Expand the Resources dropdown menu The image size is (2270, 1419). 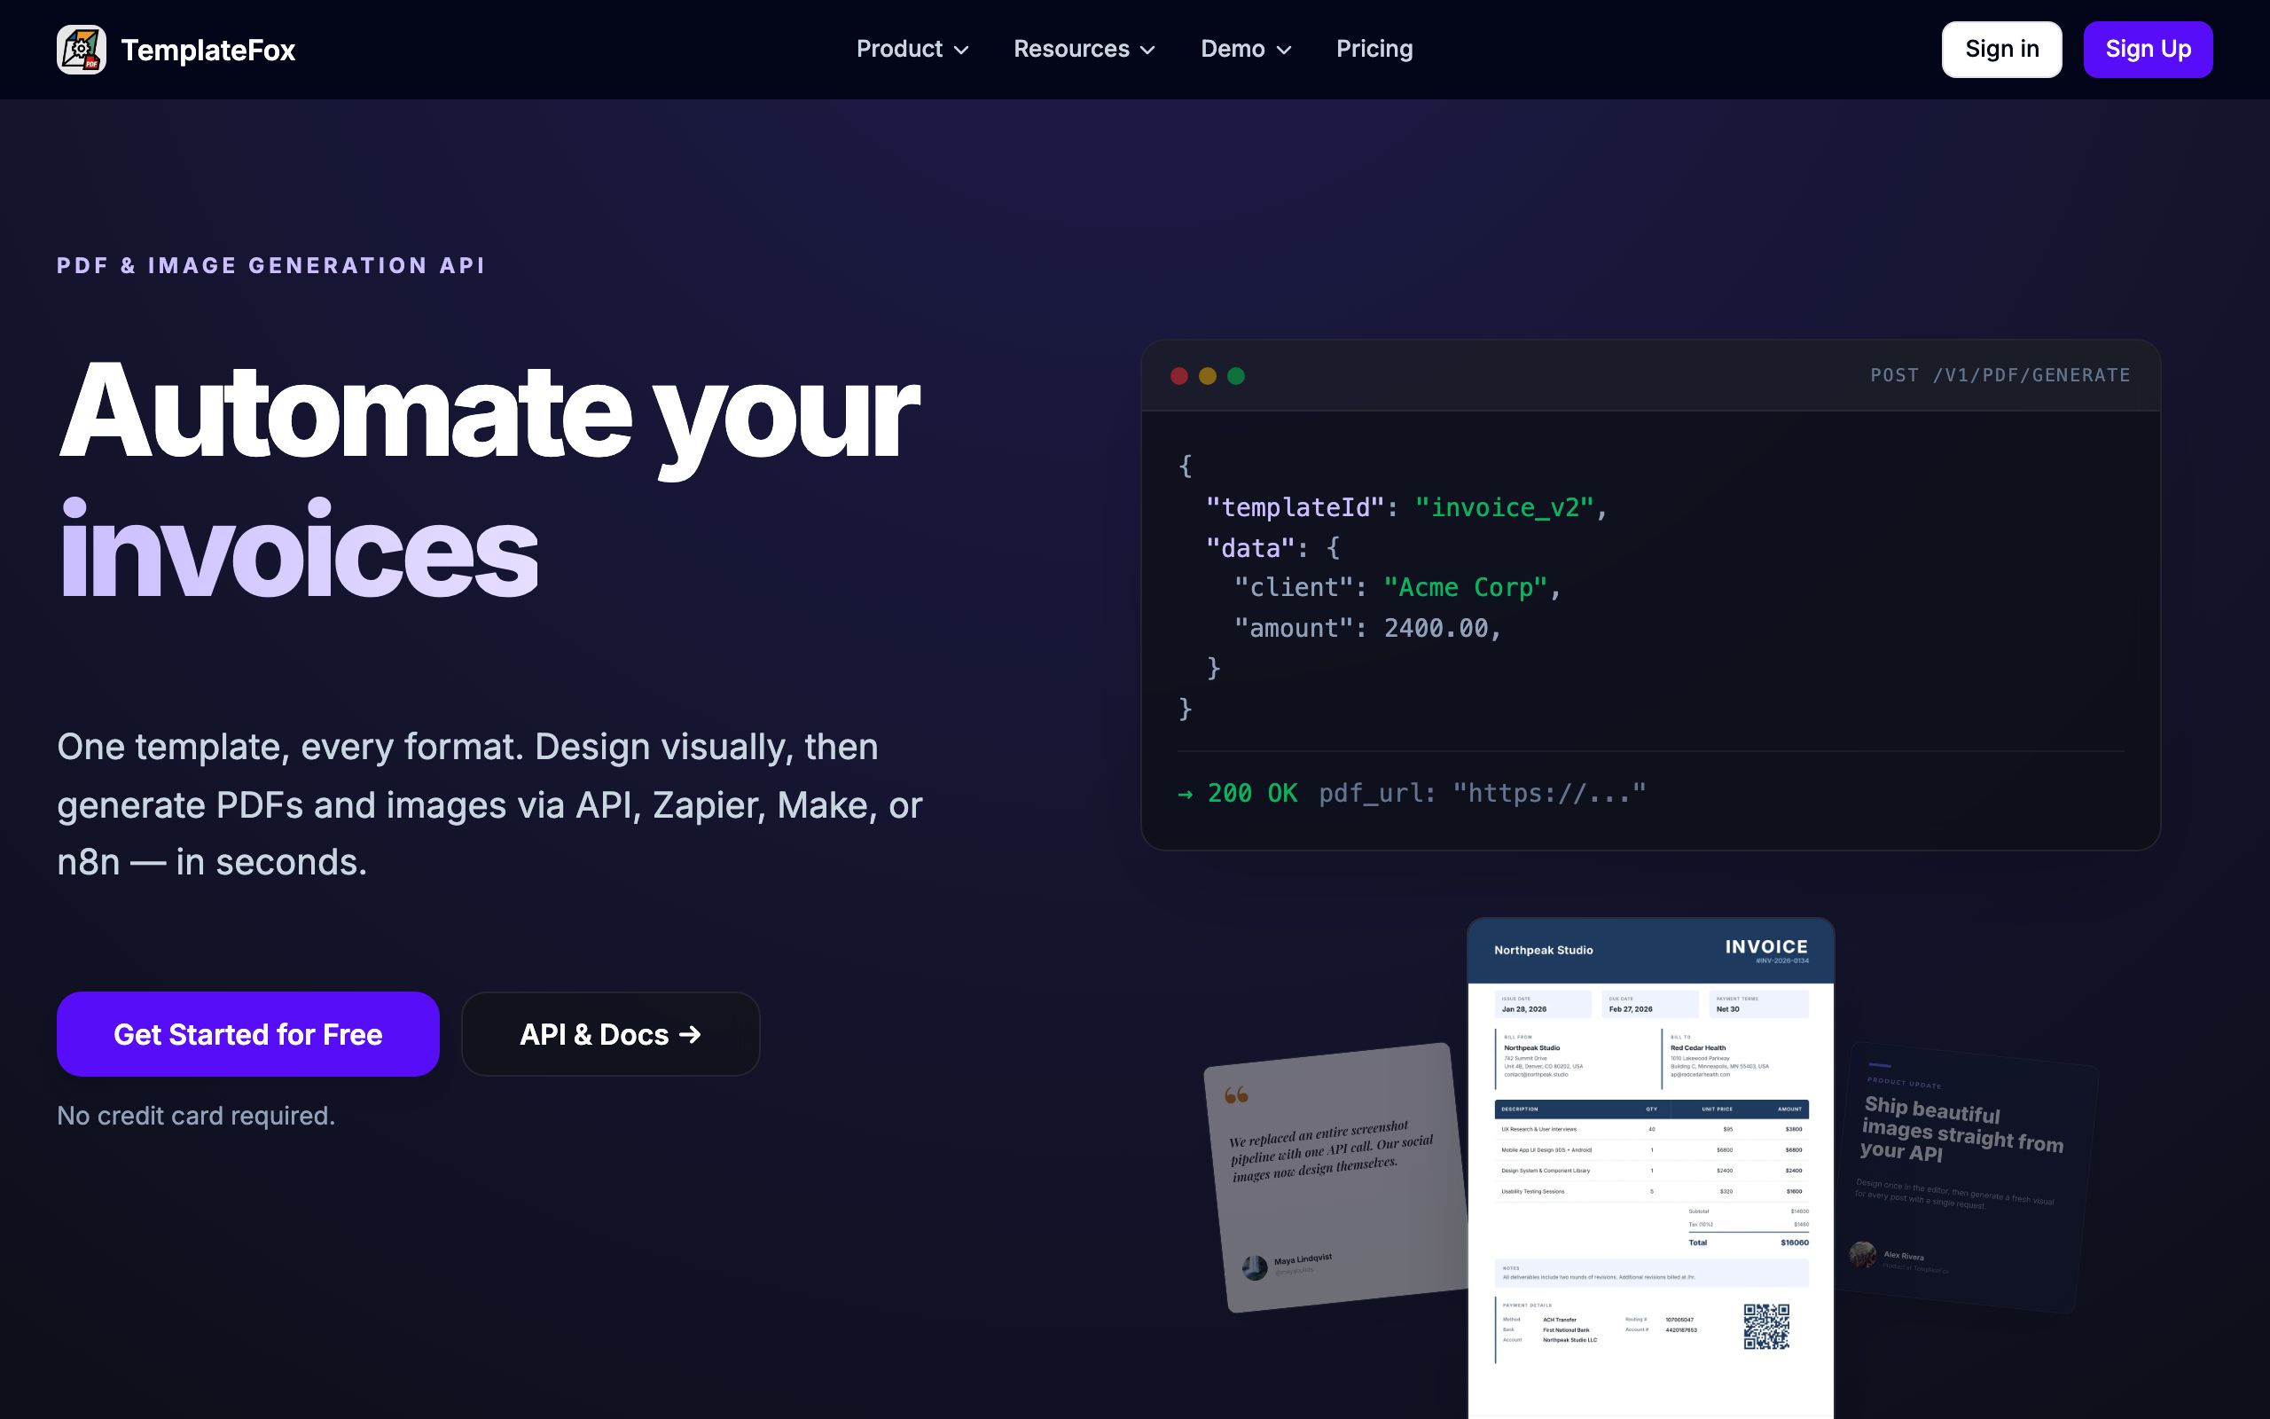click(1084, 49)
